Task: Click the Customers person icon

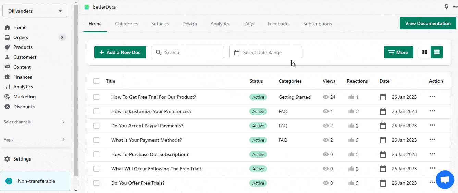Action: tap(7, 57)
